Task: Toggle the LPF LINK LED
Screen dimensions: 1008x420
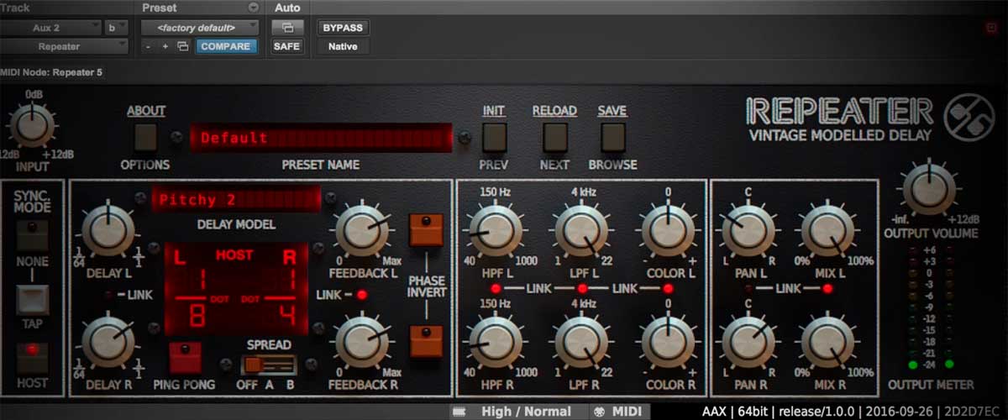Action: [x=581, y=288]
